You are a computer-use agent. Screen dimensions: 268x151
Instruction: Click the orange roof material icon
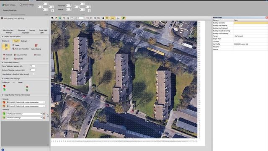(4, 106)
